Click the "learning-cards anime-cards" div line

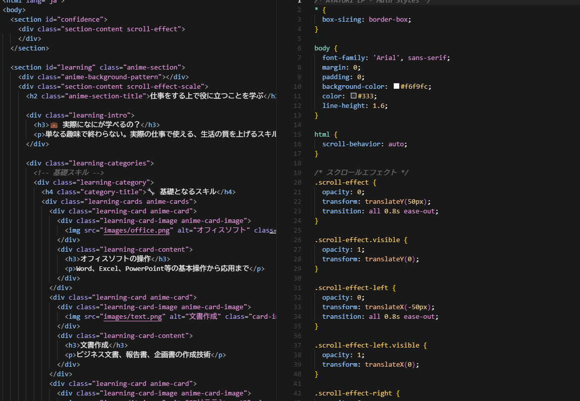tap(119, 202)
